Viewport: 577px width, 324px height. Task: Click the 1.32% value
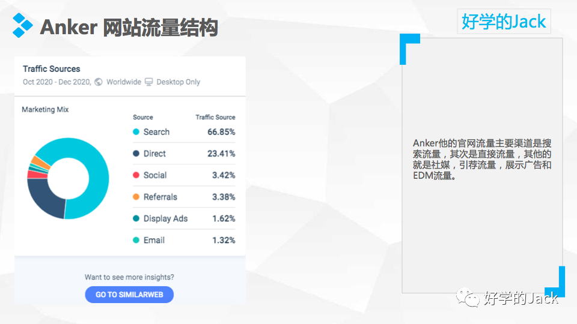[224, 240]
